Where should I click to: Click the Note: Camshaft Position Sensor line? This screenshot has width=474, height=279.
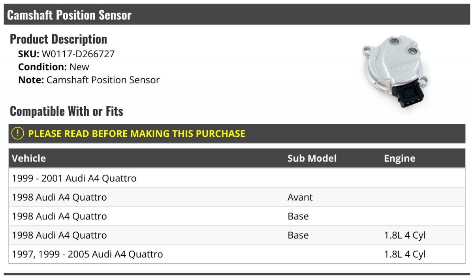(89, 80)
